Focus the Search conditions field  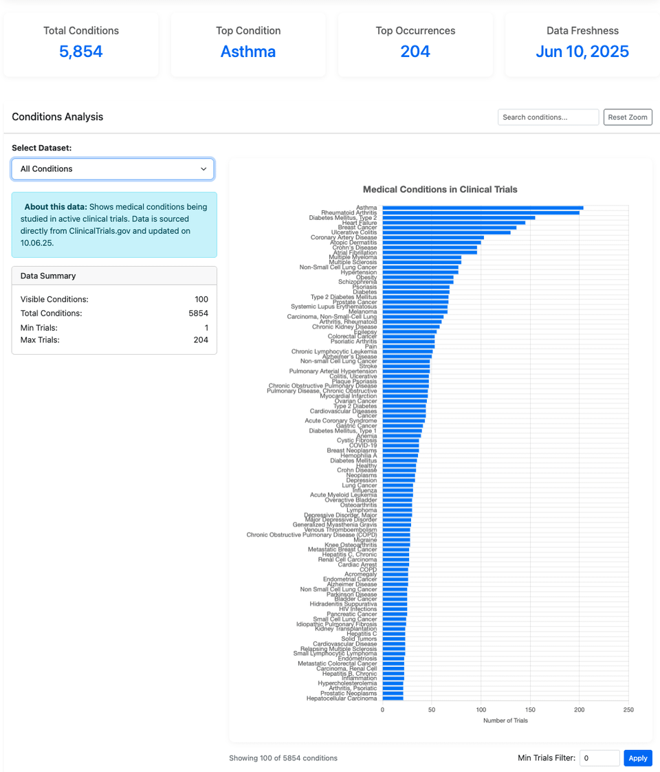point(548,118)
